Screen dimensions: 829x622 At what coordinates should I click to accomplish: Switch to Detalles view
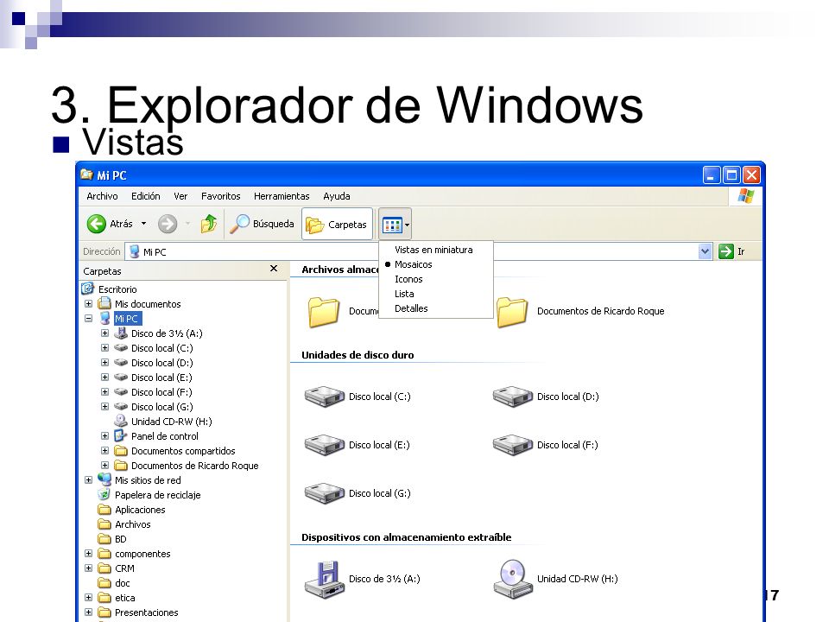tap(411, 308)
